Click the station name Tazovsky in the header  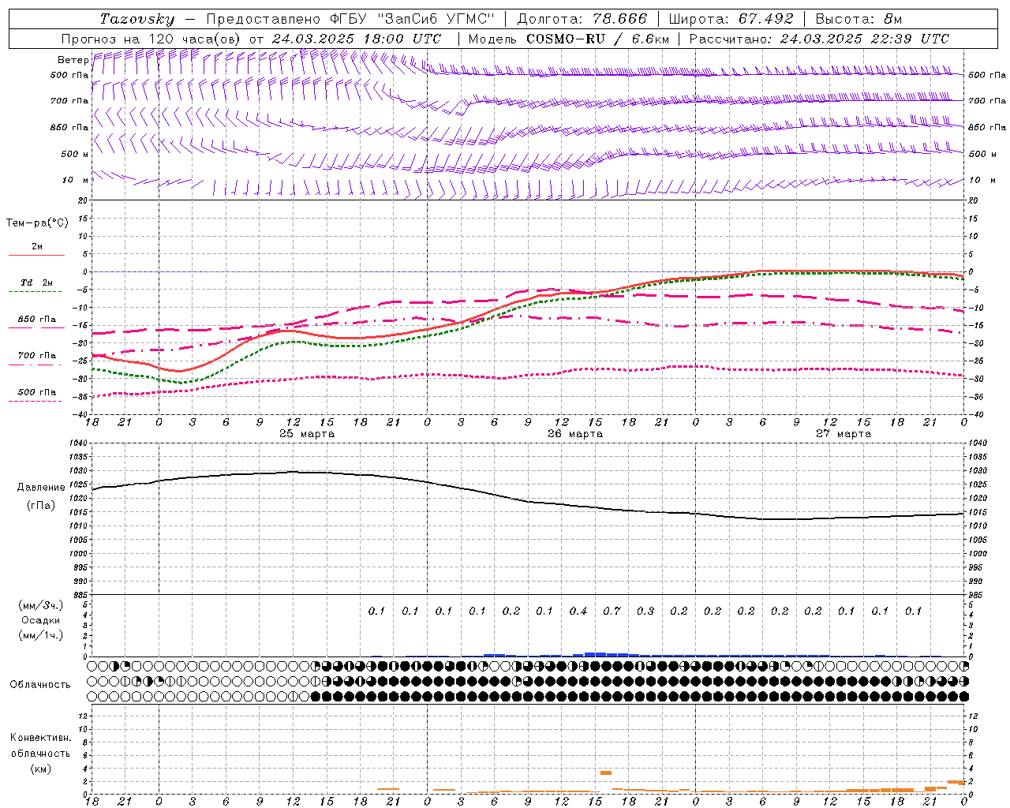click(x=137, y=19)
